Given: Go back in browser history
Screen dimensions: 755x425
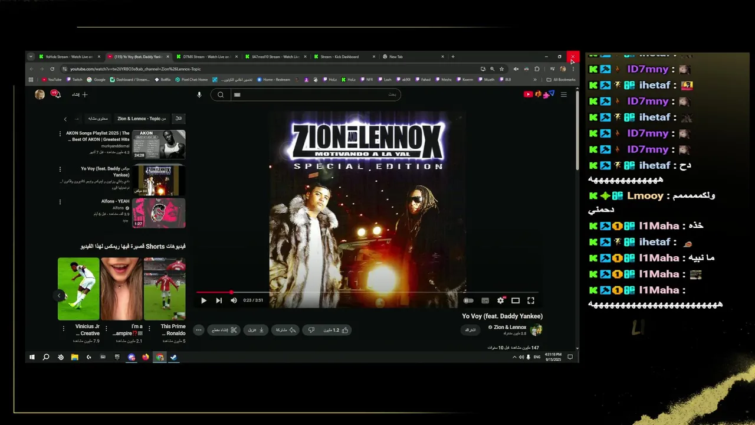Looking at the screenshot, I should coord(31,69).
